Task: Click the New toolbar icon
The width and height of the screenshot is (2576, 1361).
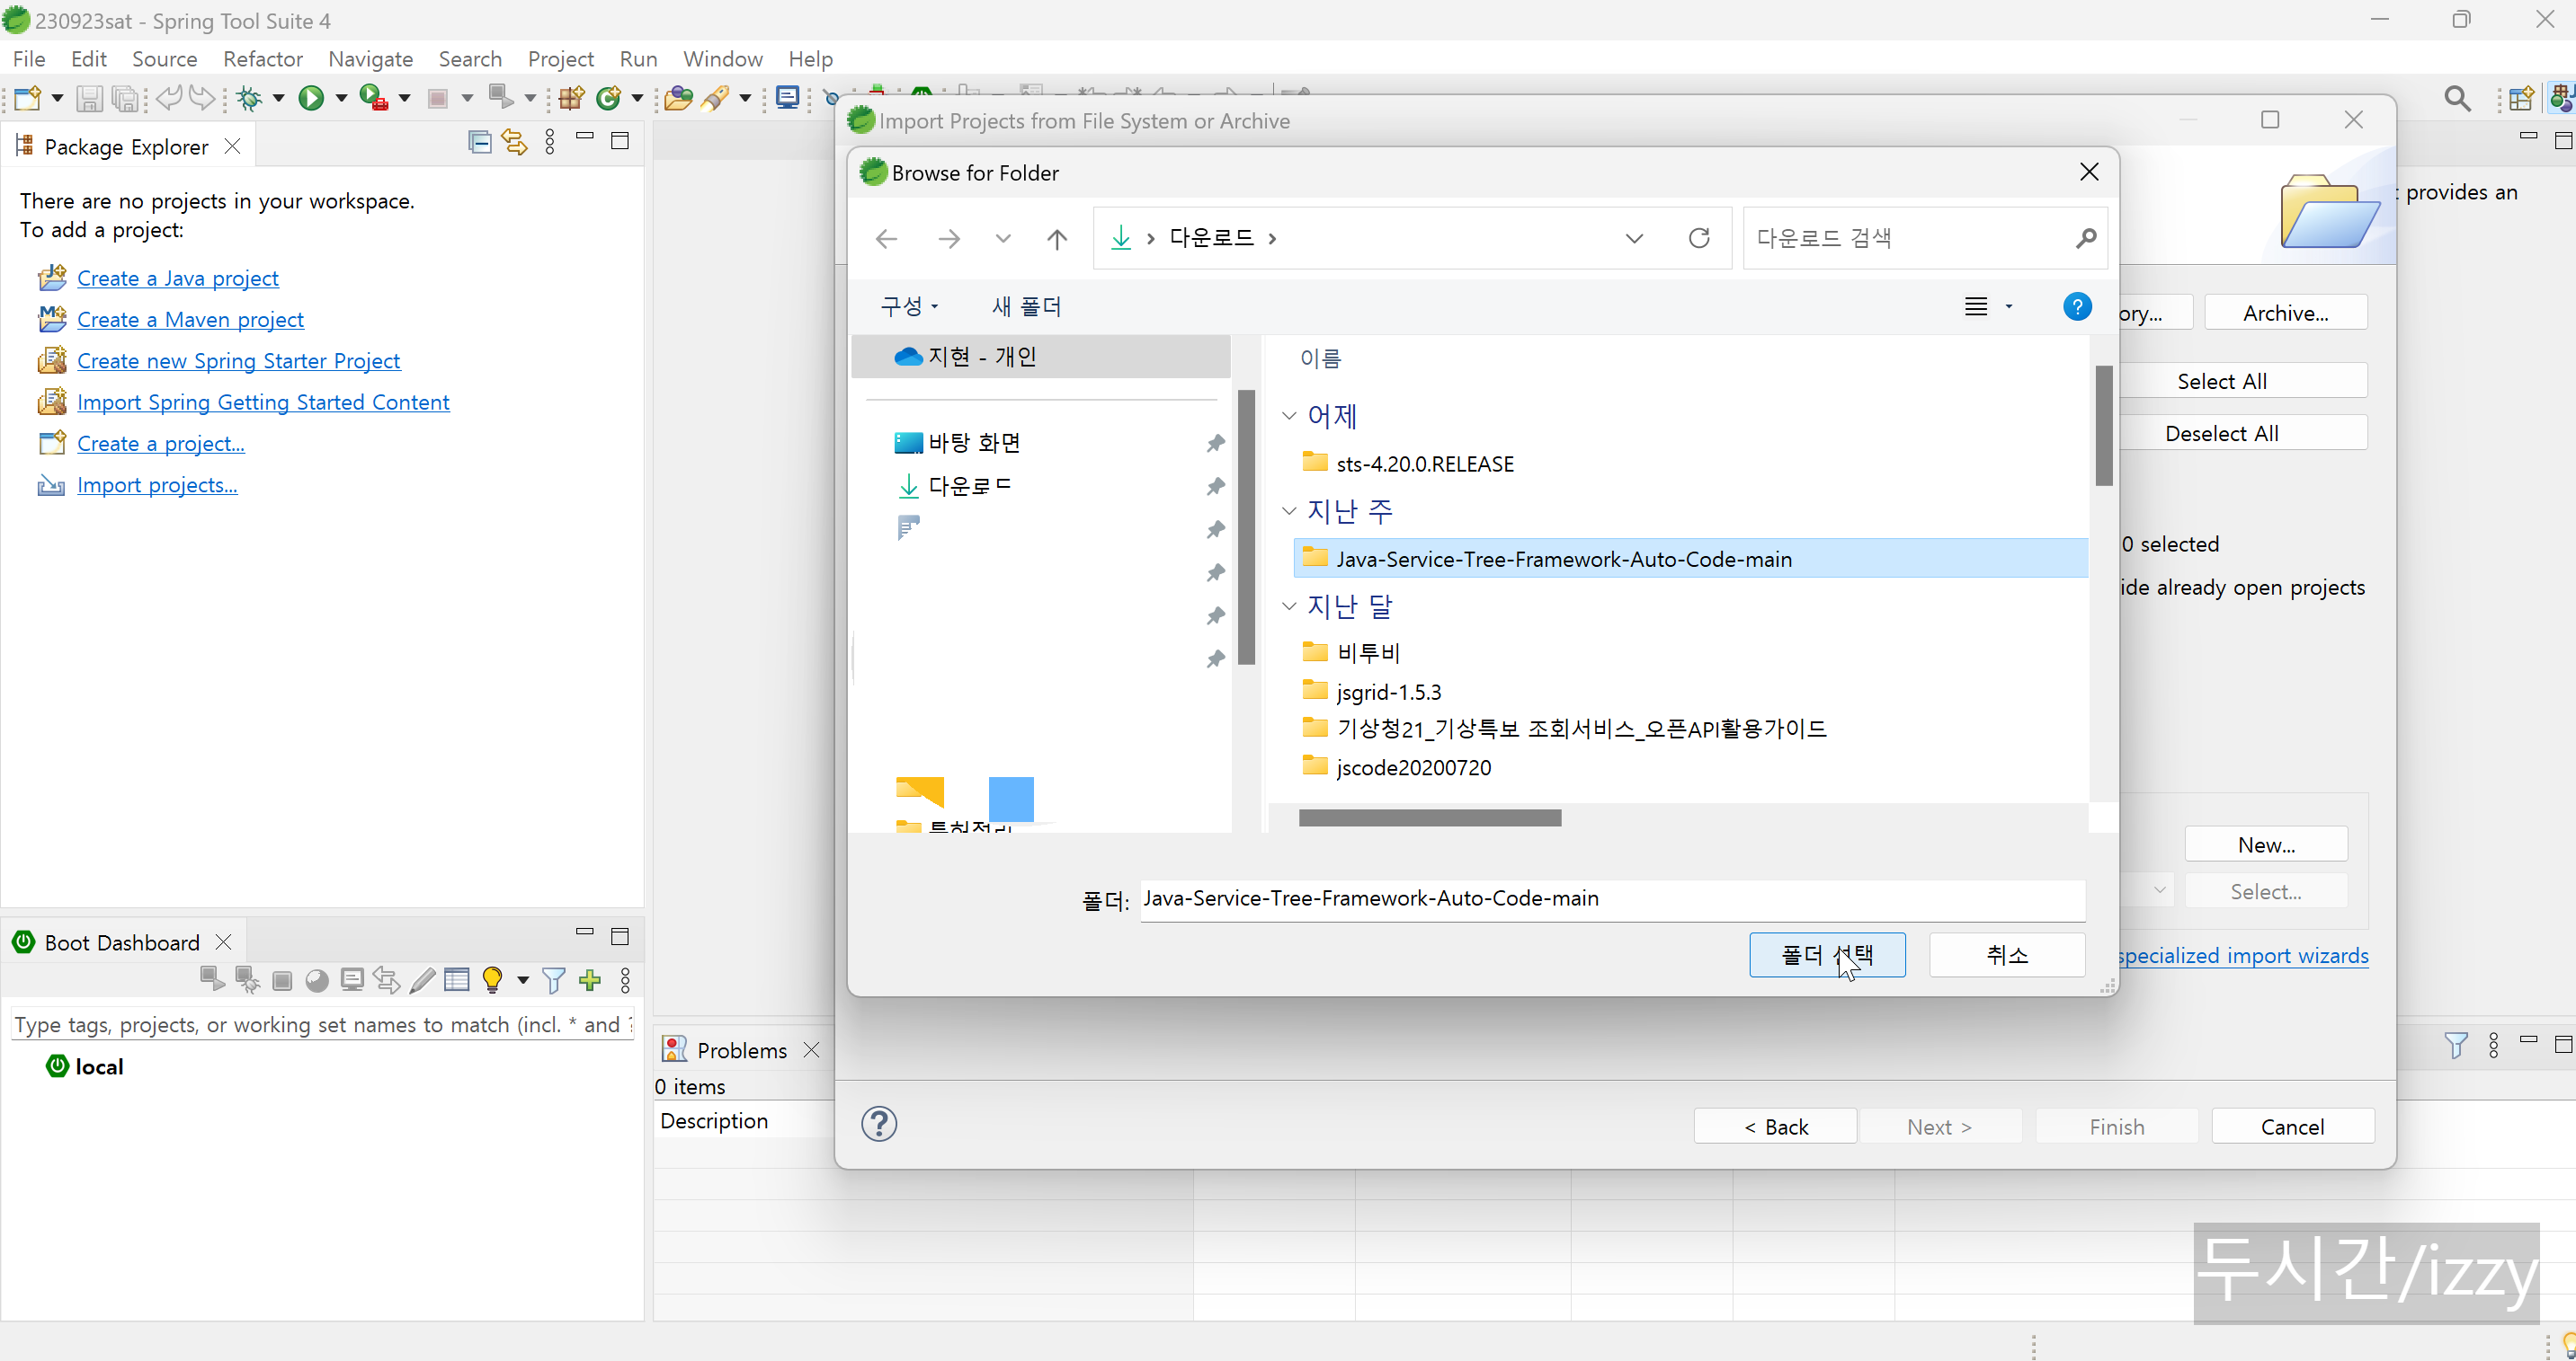Action: (28, 98)
